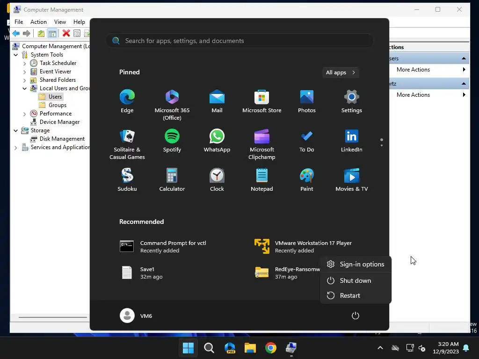Image resolution: width=479 pixels, height=359 pixels.
Task: Expand the Performance node
Action: (x=24, y=114)
